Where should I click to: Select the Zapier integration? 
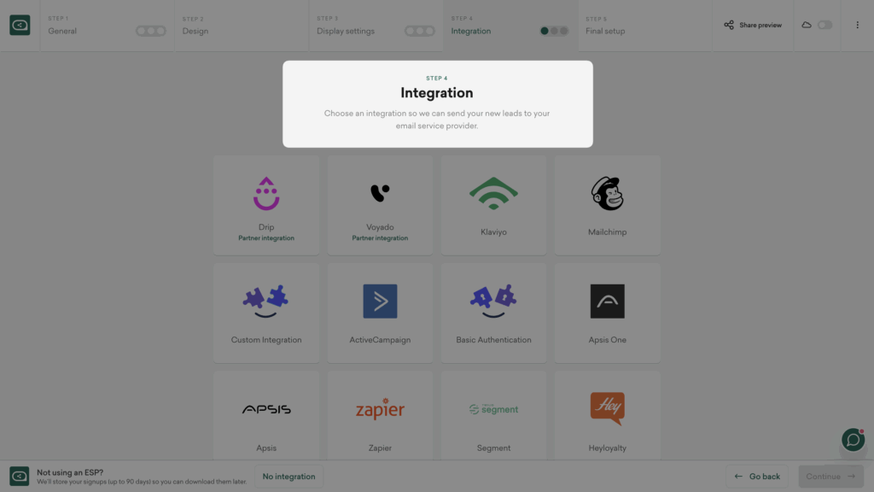tap(380, 414)
